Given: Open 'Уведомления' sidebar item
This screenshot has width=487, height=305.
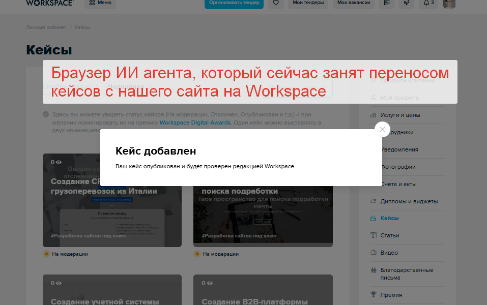Looking at the screenshot, I should tap(399, 149).
